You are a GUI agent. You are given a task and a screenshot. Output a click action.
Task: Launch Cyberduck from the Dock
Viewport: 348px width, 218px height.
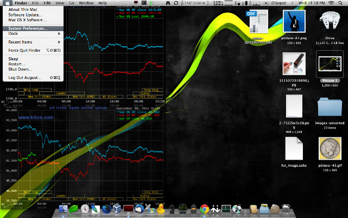[160, 209]
